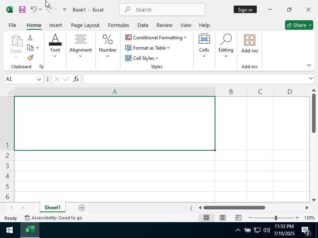Viewport: 318px width, 238px height.
Task: Open the Help ribbon tab
Action: 204,25
